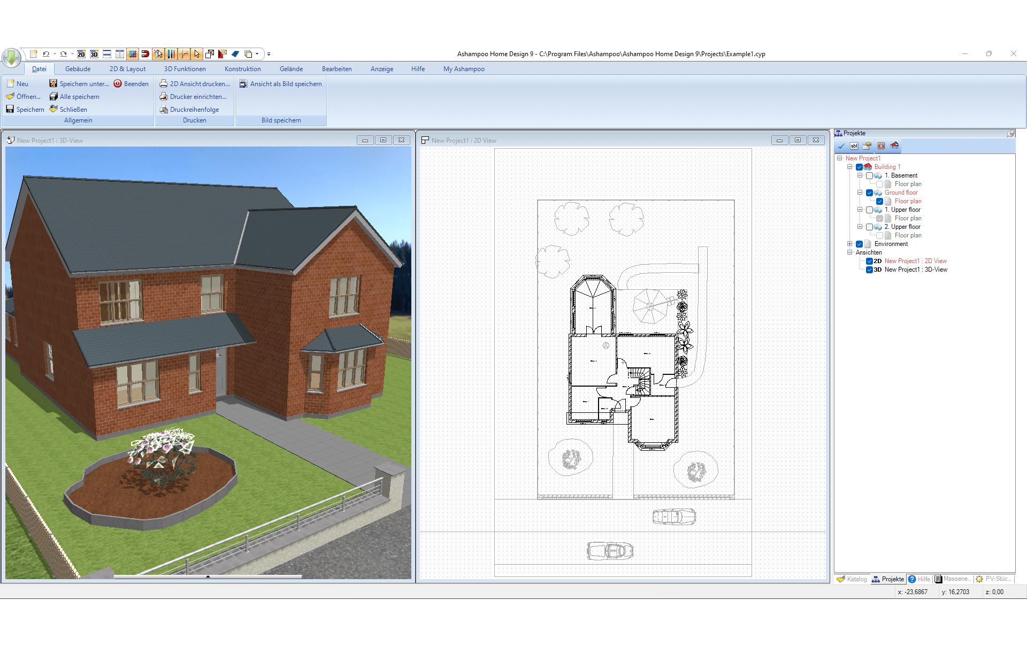Toggle the Environment checkbox
This screenshot has height=646, width=1027.
[x=860, y=244]
